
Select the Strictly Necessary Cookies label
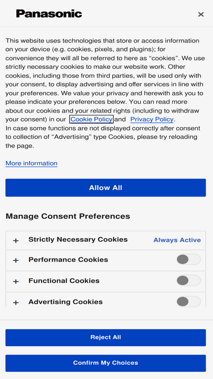click(78, 240)
